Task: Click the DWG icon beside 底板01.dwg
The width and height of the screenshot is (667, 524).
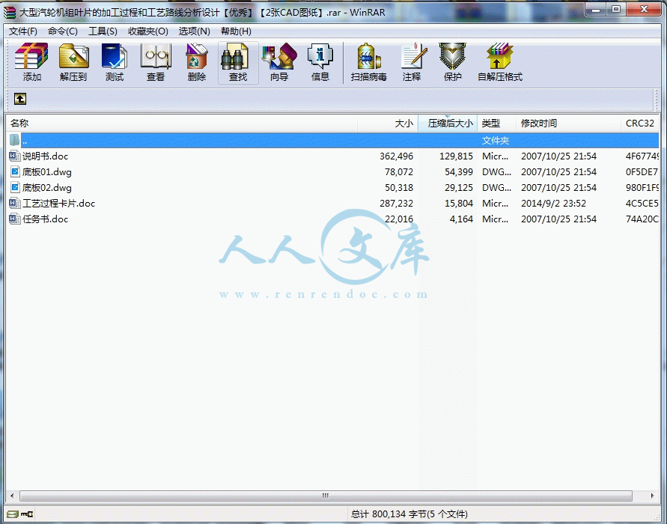Action: pos(15,172)
